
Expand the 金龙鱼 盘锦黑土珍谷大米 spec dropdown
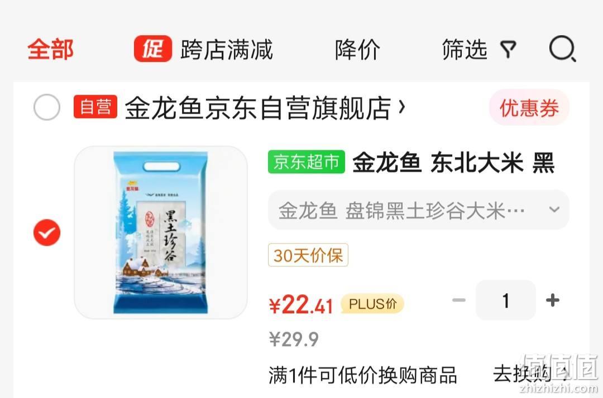coord(418,210)
